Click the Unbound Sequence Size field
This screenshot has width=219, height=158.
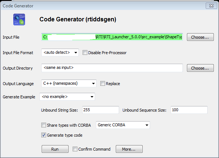pyautogui.click(x=189, y=110)
